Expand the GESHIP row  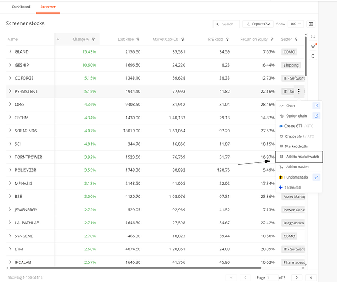tap(10, 65)
